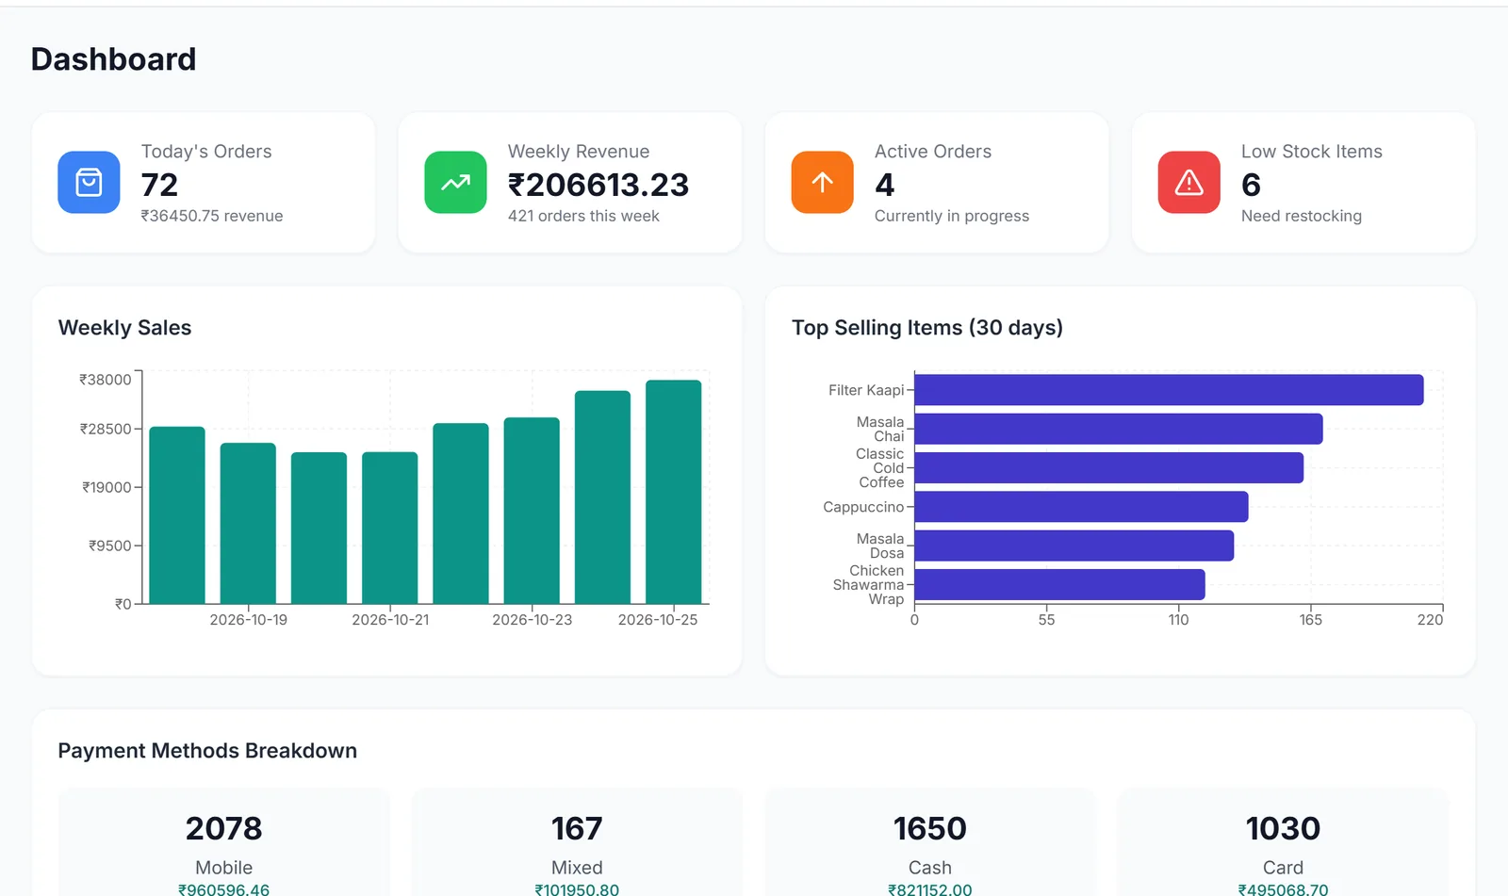Viewport: 1508px width, 896px height.
Task: Click the 2026-10-25 bar in Weekly Sales
Action: pyautogui.click(x=674, y=492)
